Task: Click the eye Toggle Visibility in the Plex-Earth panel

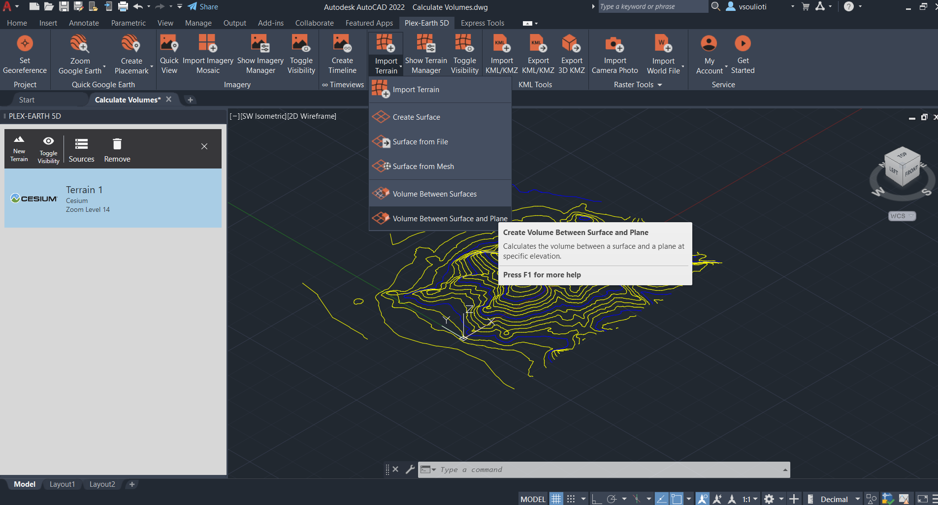Action: [48, 150]
